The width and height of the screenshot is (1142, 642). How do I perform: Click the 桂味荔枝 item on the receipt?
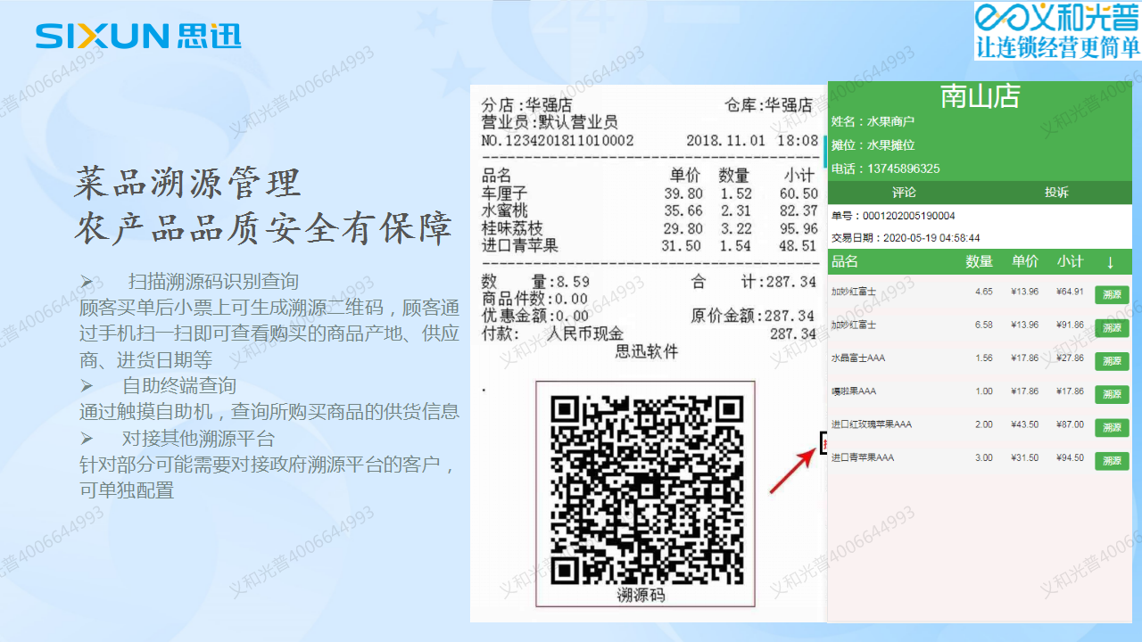512,228
